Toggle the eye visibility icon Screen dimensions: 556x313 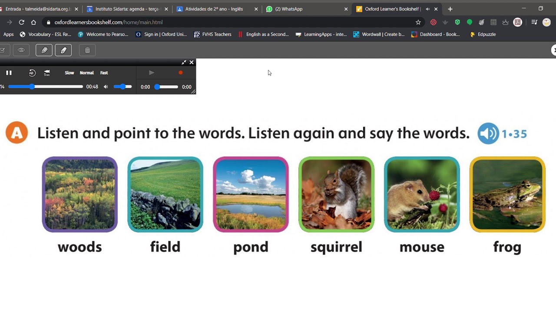(x=21, y=50)
